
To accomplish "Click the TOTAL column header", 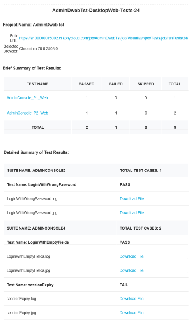I will (175, 84).
